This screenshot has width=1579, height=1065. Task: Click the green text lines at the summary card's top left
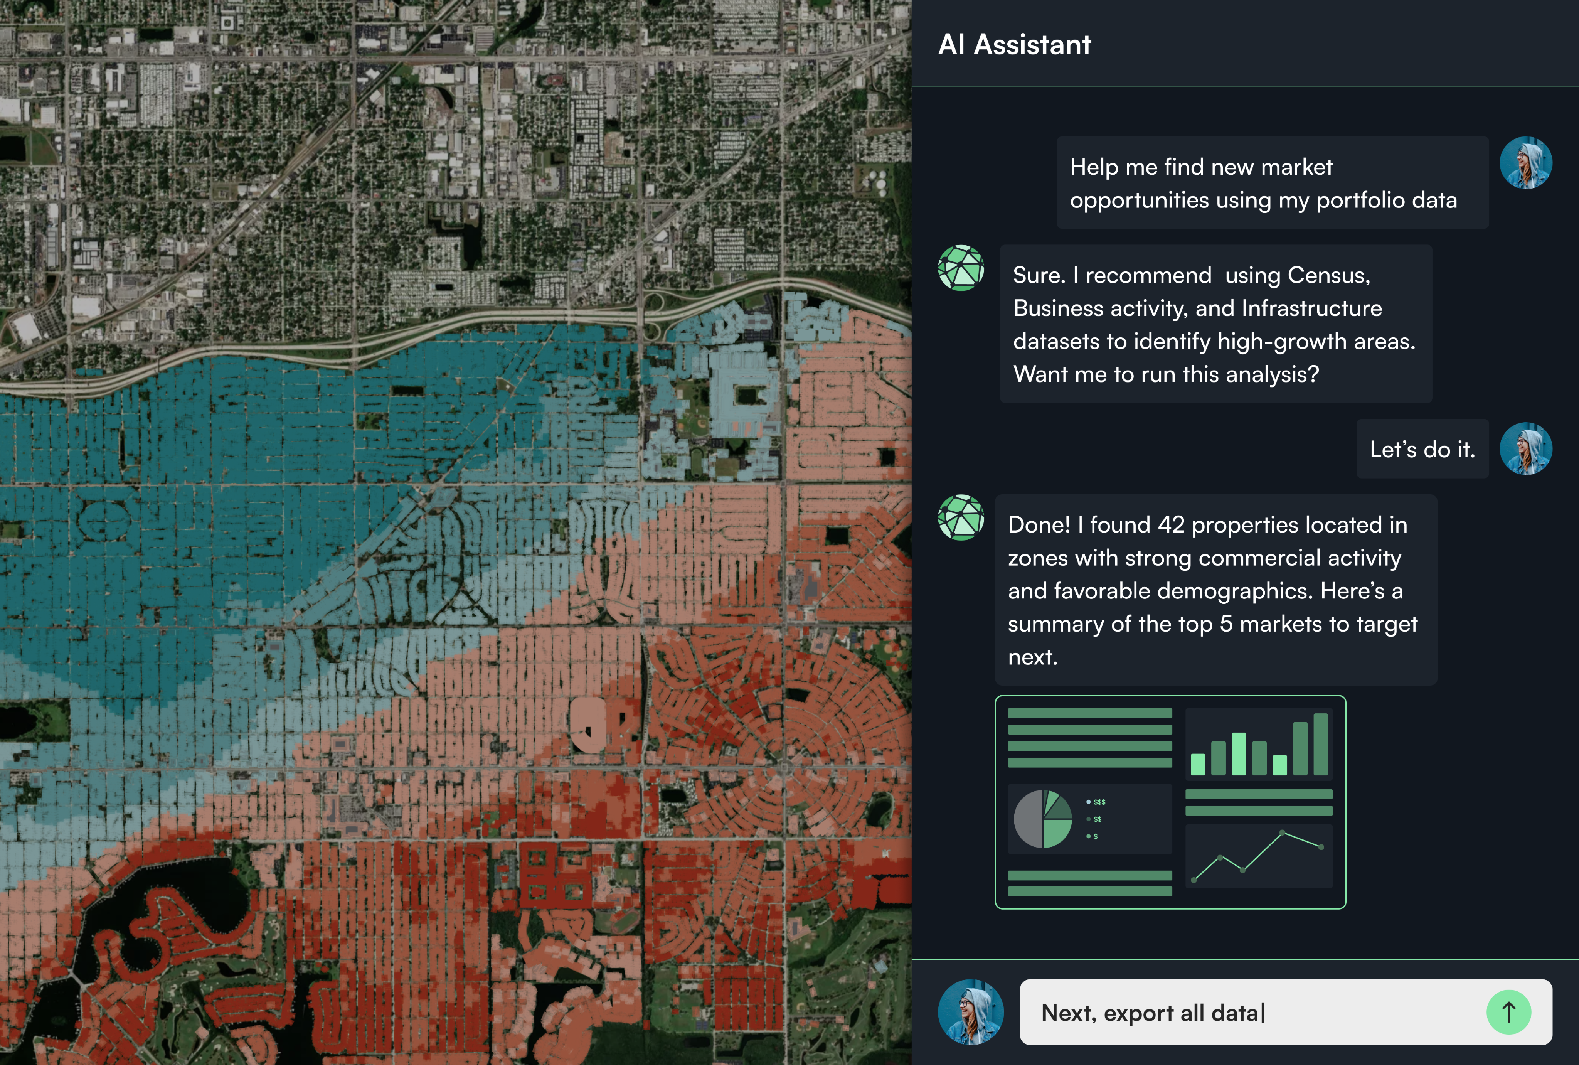coord(1089,738)
